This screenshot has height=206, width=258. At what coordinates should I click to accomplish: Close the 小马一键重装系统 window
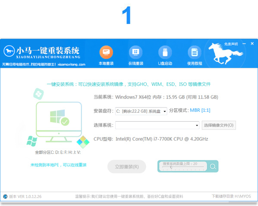(252, 43)
